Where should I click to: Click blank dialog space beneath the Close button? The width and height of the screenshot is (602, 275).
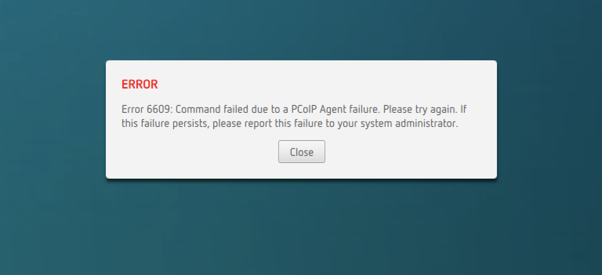pyautogui.click(x=301, y=170)
